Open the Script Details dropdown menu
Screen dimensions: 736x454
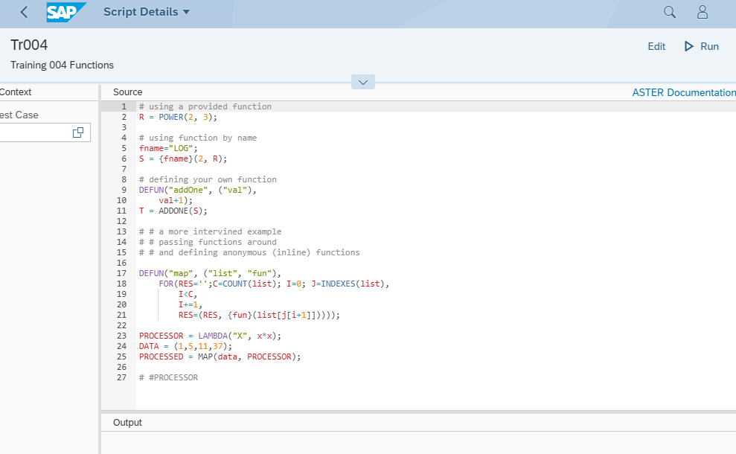click(147, 12)
